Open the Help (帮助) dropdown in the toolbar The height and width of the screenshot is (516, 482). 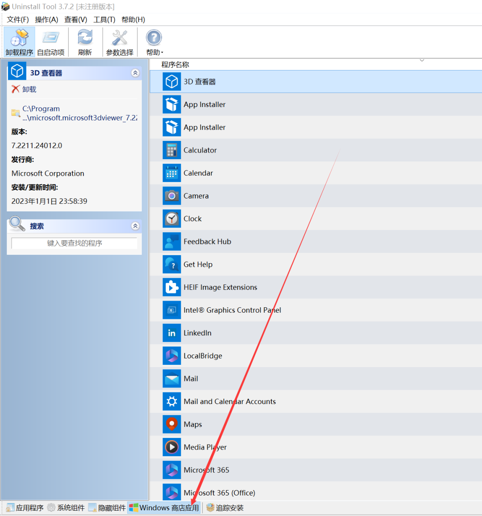[154, 42]
